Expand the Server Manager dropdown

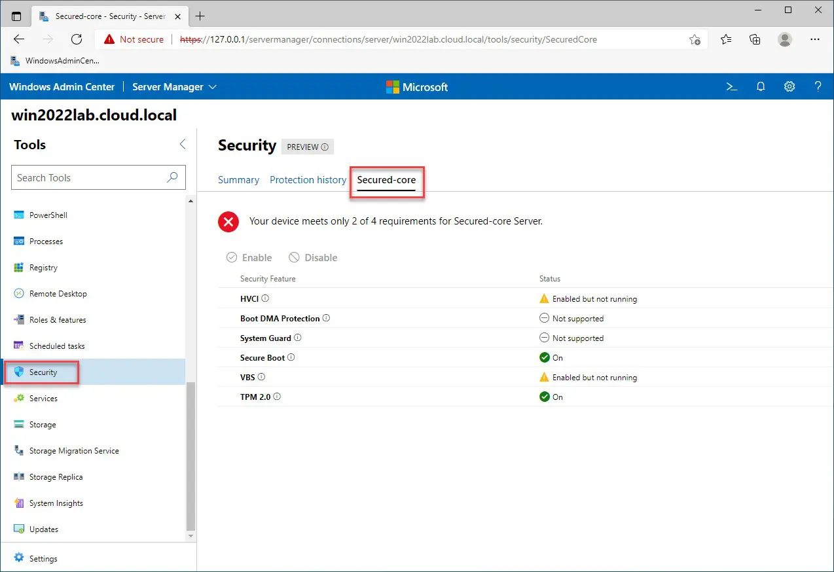click(x=174, y=87)
